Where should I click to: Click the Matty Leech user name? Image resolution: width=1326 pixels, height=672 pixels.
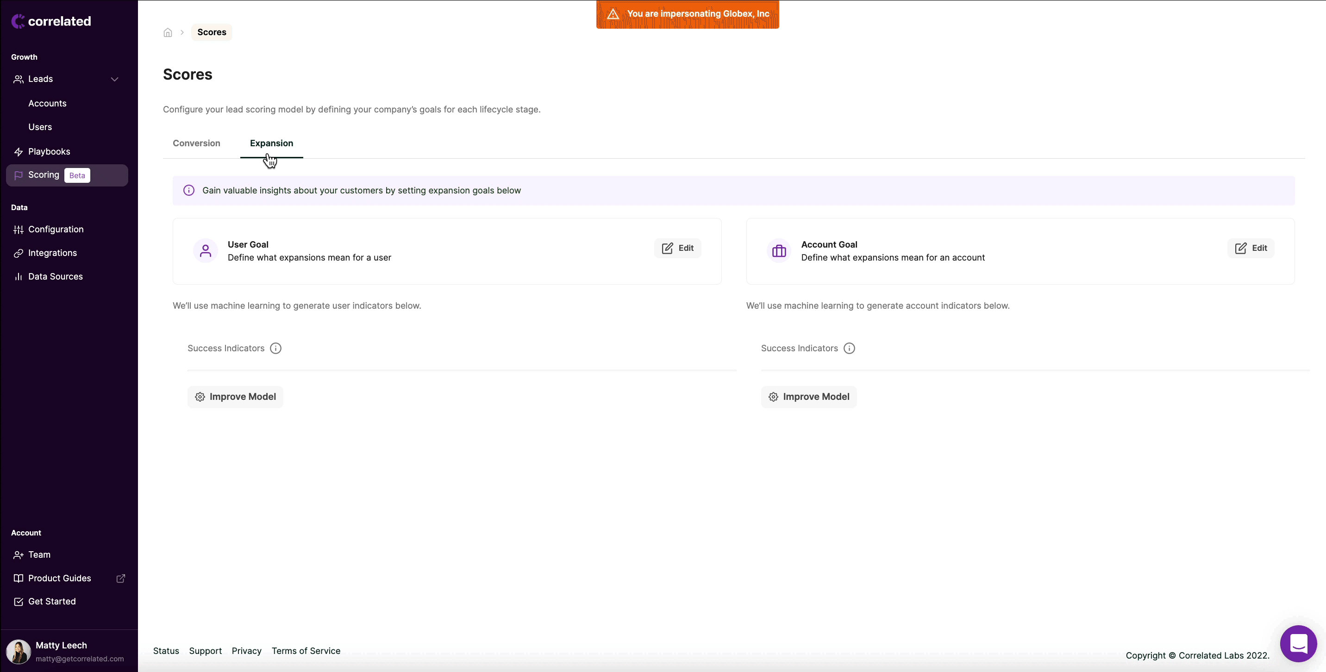[x=61, y=645]
